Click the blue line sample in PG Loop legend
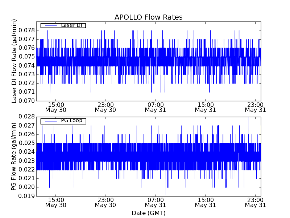Screen dimensions: 290x218 [x=51, y=121]
